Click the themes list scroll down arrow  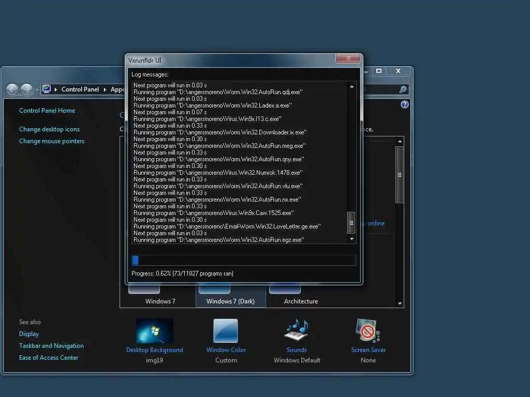pyautogui.click(x=400, y=303)
